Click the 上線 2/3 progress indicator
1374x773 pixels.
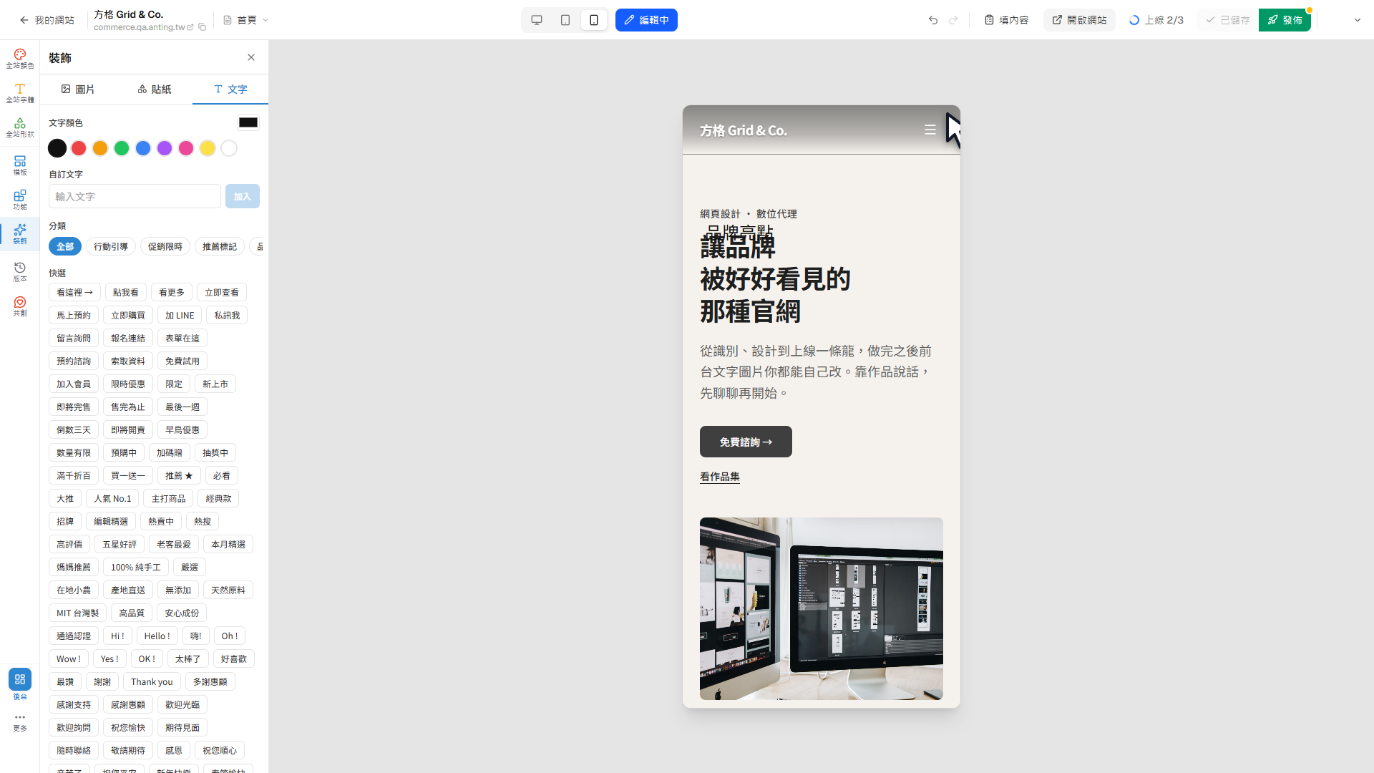point(1156,20)
